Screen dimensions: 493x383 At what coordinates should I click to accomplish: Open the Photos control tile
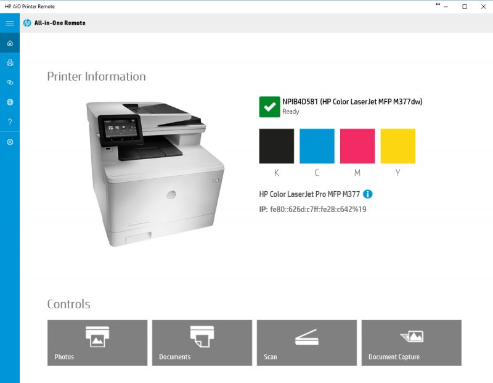(97, 343)
